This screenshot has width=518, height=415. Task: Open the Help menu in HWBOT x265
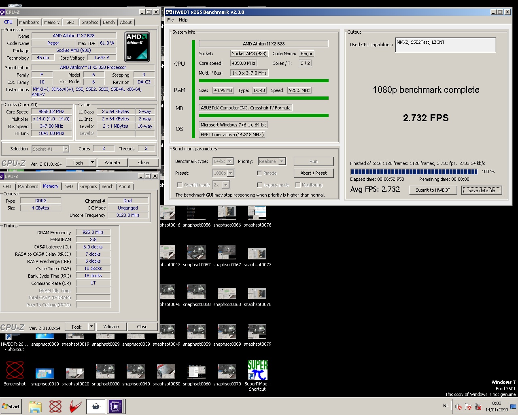coord(183,20)
